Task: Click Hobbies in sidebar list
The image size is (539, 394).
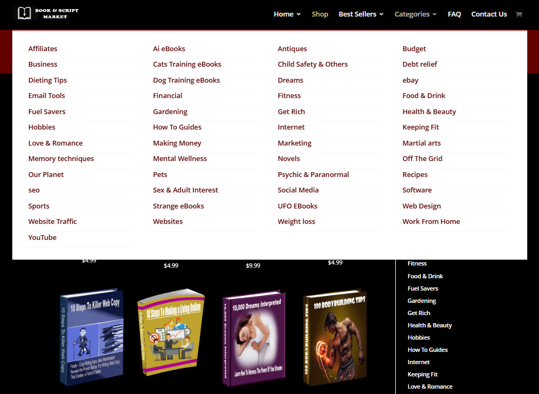Action: pyautogui.click(x=418, y=337)
